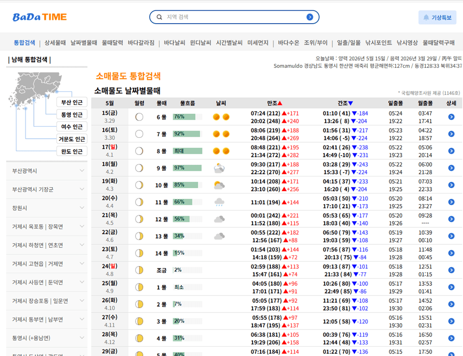Click 부산 인근 map button

tap(72, 102)
